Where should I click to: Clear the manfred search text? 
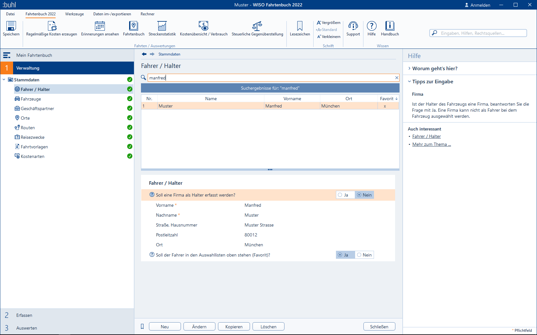pos(397,78)
